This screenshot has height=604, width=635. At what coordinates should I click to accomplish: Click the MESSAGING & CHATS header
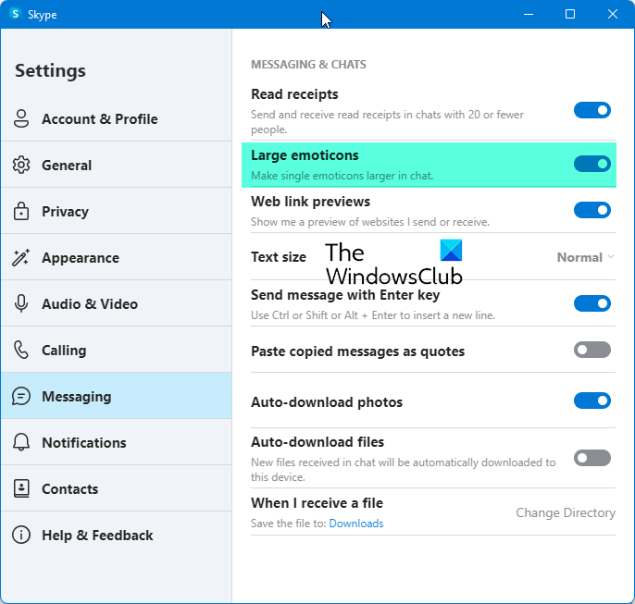[308, 65]
